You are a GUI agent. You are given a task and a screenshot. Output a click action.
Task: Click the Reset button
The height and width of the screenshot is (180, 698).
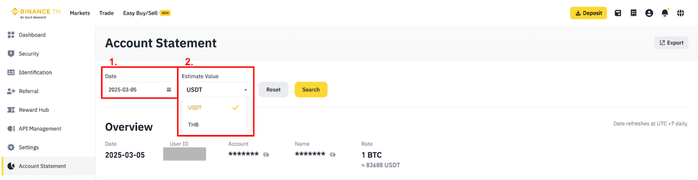tap(274, 90)
